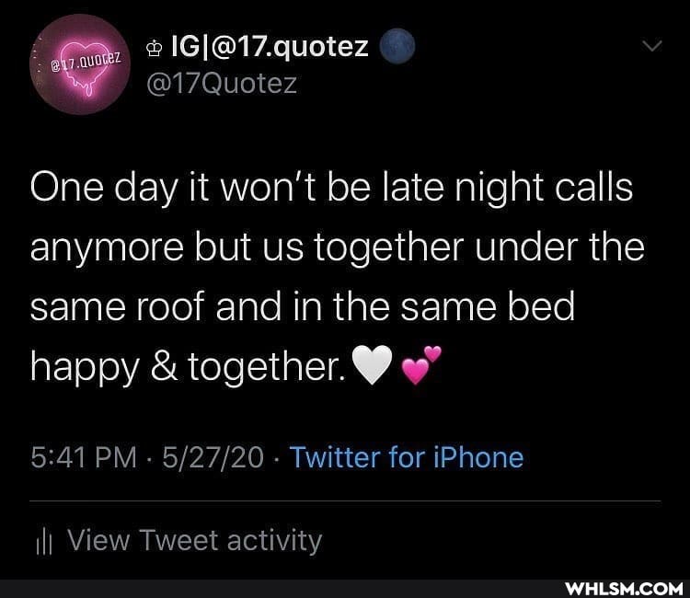
Task: Click the 5:41 PM timestamp
Action: click(84, 457)
